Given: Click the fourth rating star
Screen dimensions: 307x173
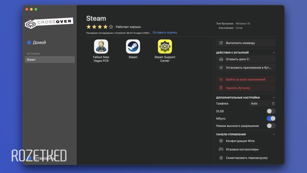Looking at the screenshot, I should coord(105,27).
